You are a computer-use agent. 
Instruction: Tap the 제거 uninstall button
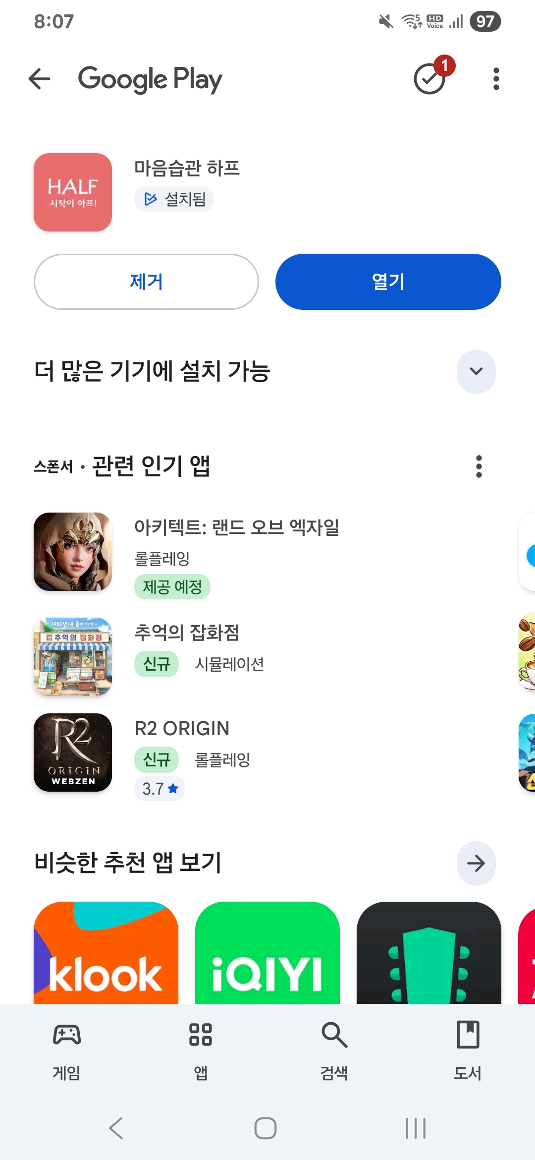point(146,282)
